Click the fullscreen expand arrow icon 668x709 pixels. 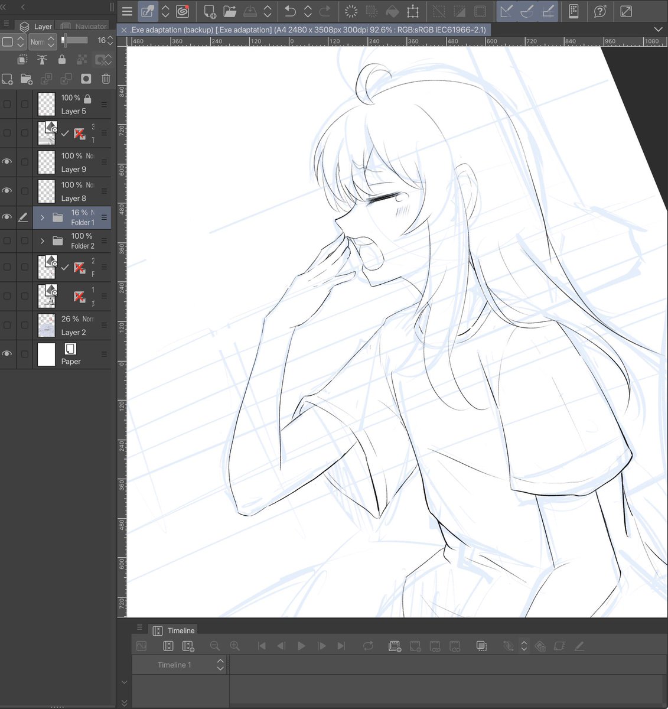[x=627, y=11]
